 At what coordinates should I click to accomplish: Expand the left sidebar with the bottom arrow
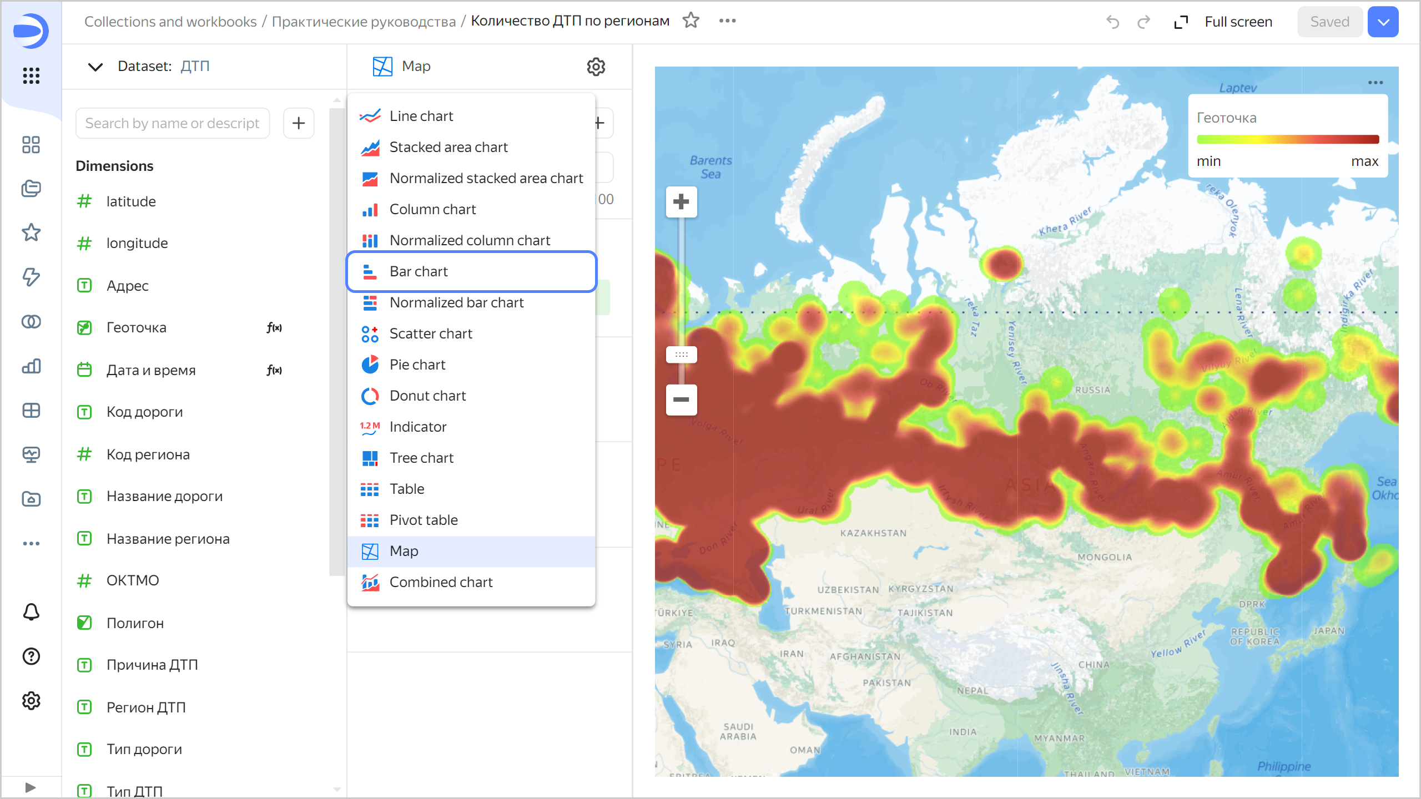tap(31, 787)
